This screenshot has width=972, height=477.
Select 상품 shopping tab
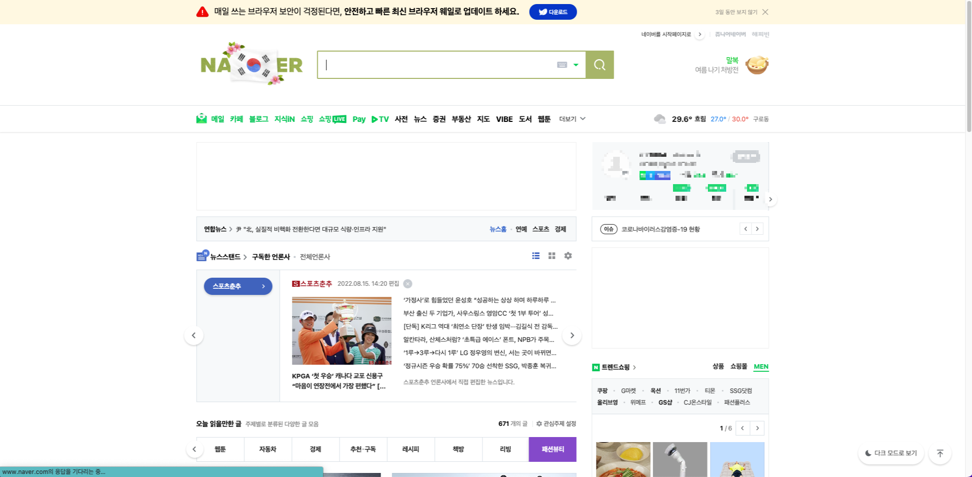(x=718, y=366)
